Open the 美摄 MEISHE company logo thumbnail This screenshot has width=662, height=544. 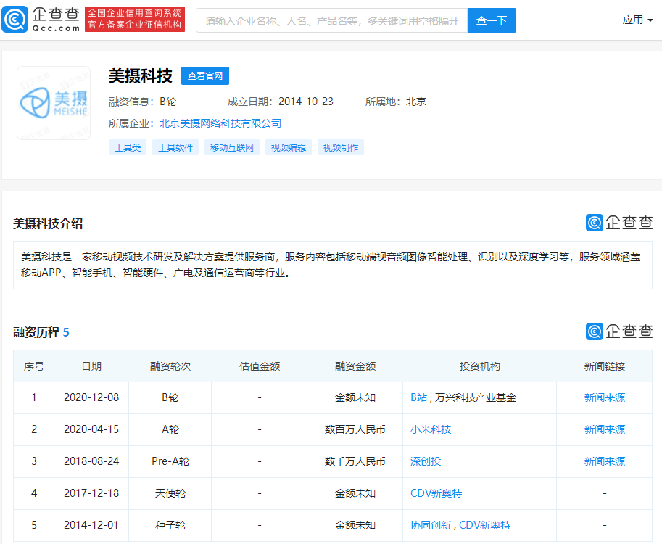click(54, 103)
